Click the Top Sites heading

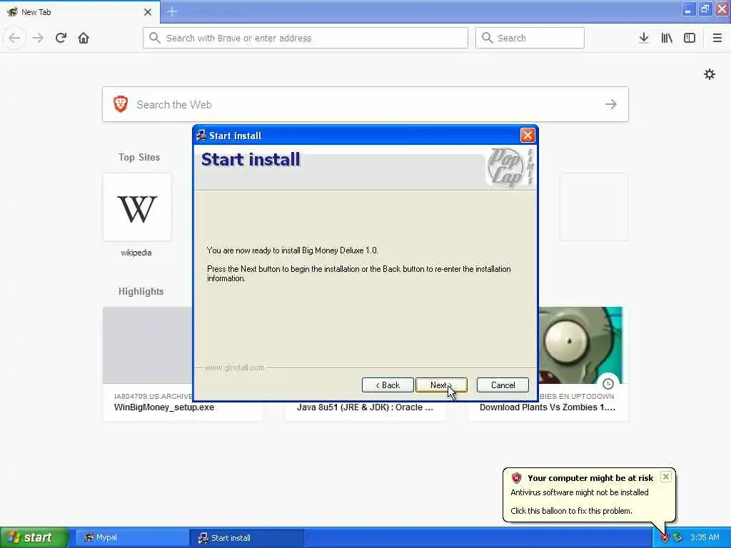tap(139, 158)
